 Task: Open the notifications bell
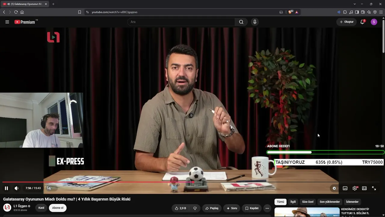[x=362, y=22]
